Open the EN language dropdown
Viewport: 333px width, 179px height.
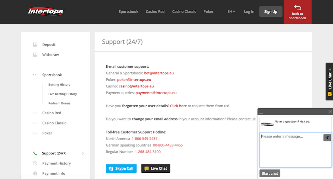point(231,12)
